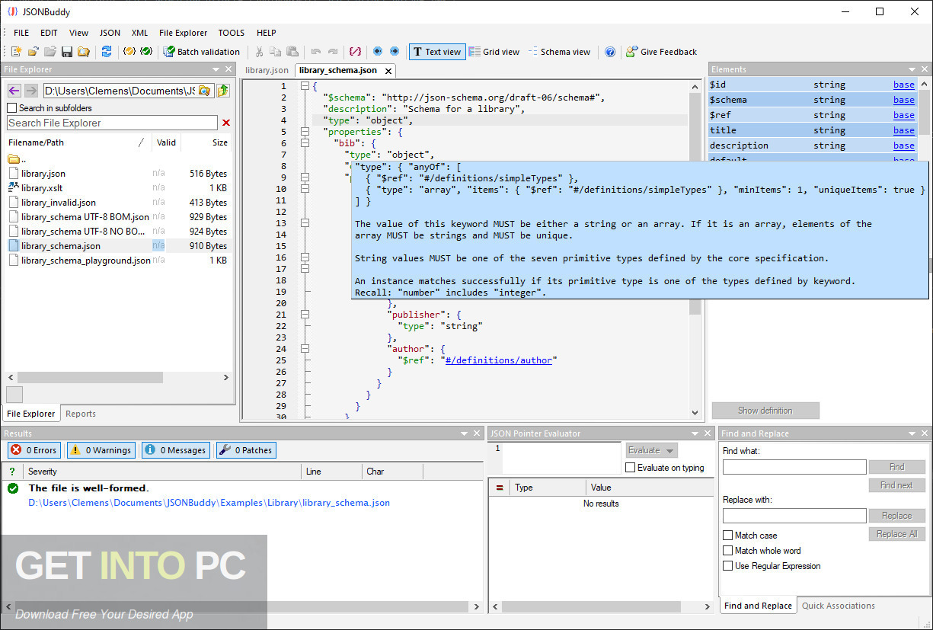Click the Find what input field
The width and height of the screenshot is (933, 630).
[x=794, y=467]
